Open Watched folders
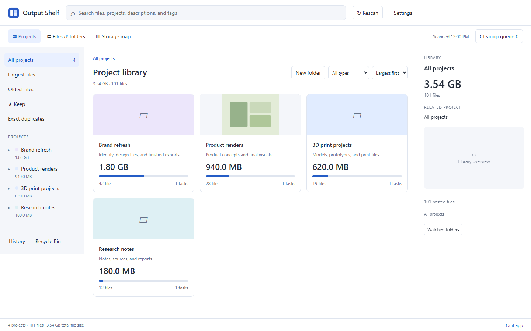Screen dimensions: 531x331 click(443, 230)
